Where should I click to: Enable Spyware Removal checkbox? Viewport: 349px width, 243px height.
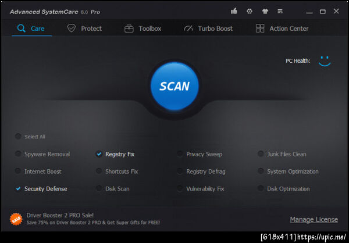(x=18, y=154)
